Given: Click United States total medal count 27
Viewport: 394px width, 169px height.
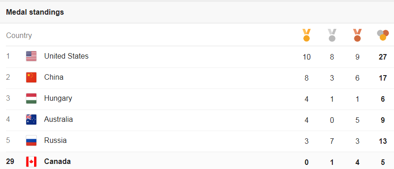Looking at the screenshot, I should (382, 57).
